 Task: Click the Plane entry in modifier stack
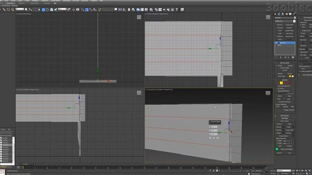pyautogui.click(x=279, y=45)
